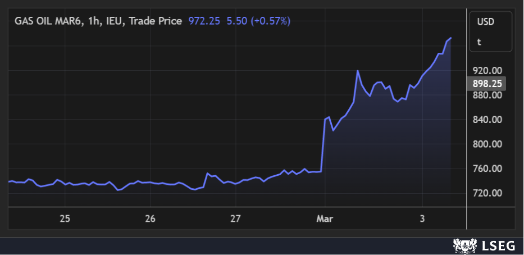Image resolution: width=524 pixels, height=255 pixels.
Task: Click the LSEG brand text in footer
Action: [x=498, y=245]
